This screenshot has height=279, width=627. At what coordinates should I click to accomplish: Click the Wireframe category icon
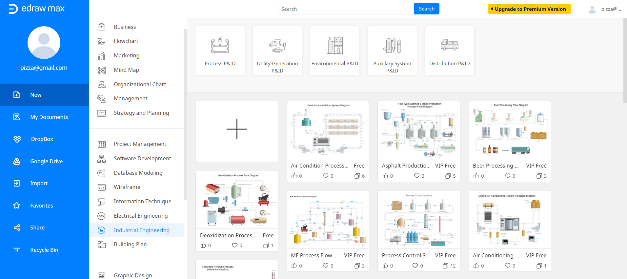pyautogui.click(x=102, y=187)
